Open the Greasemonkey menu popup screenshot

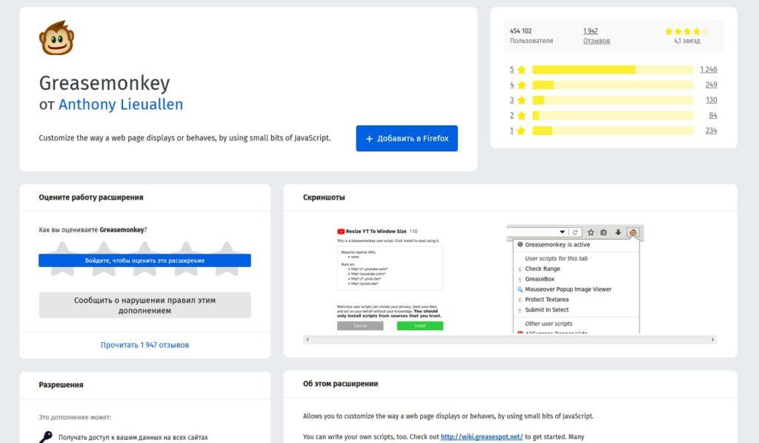pos(575,279)
